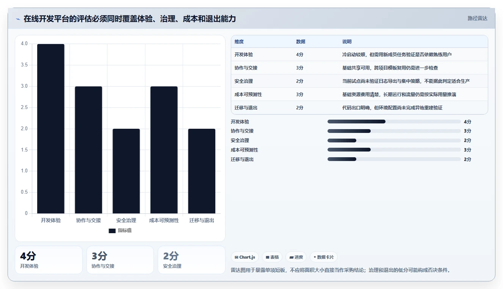Select the 数据卡片 tag chip

point(323,257)
